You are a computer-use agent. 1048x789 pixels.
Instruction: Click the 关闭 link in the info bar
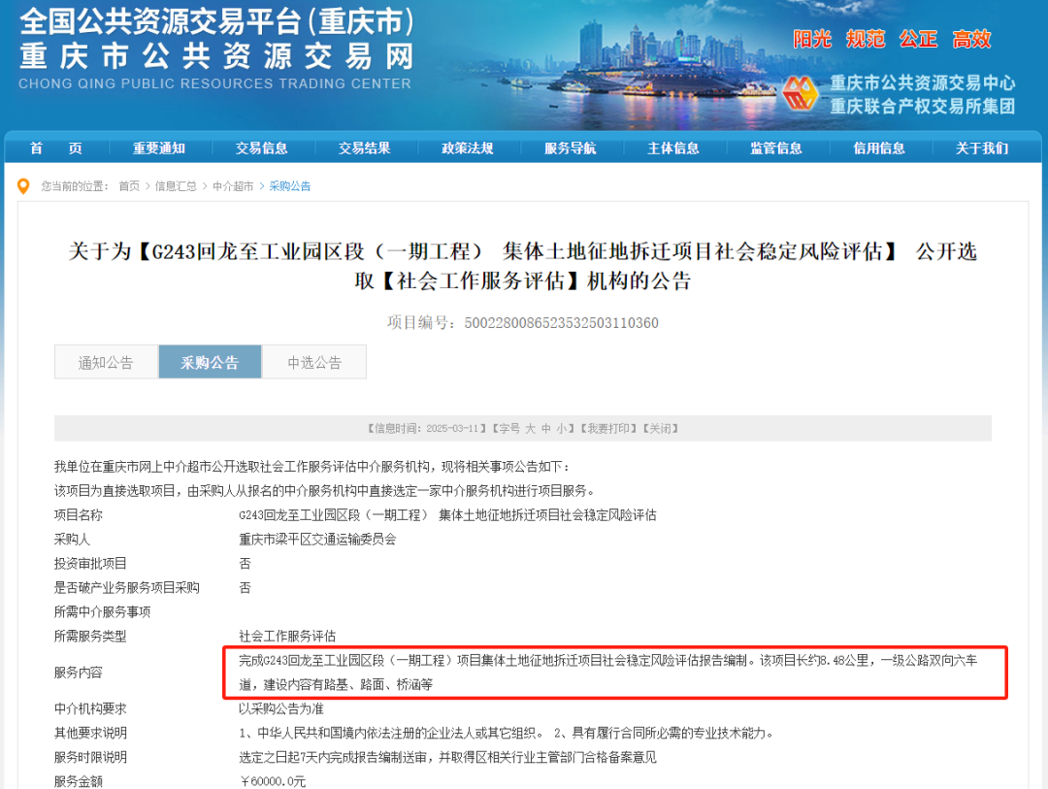661,429
